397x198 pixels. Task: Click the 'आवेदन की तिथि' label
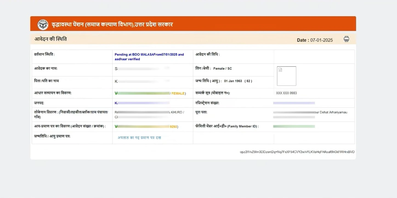[208, 54]
